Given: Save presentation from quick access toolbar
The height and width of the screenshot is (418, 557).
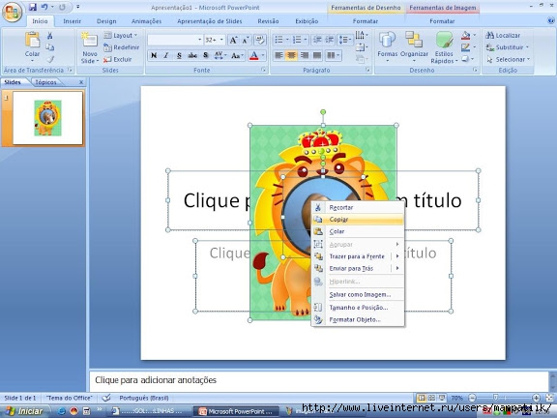Looking at the screenshot, I should (33, 7).
